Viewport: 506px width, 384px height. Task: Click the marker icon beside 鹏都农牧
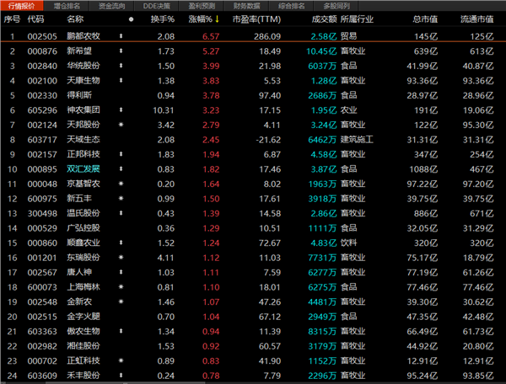coord(121,37)
